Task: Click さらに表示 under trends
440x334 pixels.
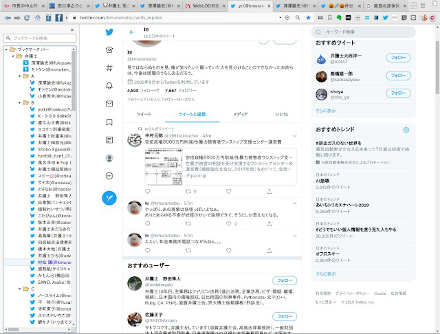Action: [x=325, y=274]
